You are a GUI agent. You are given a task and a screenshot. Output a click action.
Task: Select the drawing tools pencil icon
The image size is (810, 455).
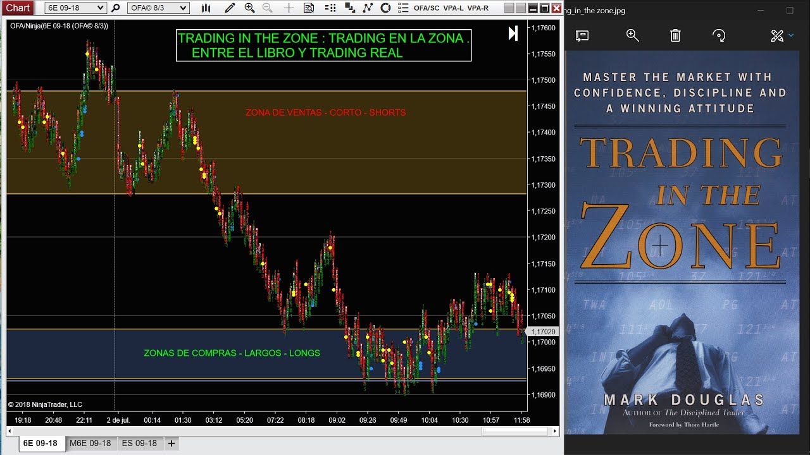[x=230, y=8]
